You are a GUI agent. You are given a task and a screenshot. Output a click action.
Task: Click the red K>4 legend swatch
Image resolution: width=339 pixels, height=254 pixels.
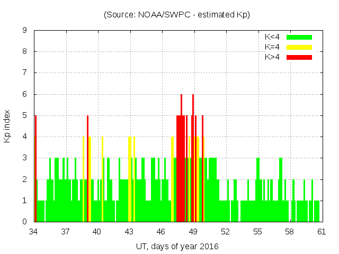(x=299, y=57)
